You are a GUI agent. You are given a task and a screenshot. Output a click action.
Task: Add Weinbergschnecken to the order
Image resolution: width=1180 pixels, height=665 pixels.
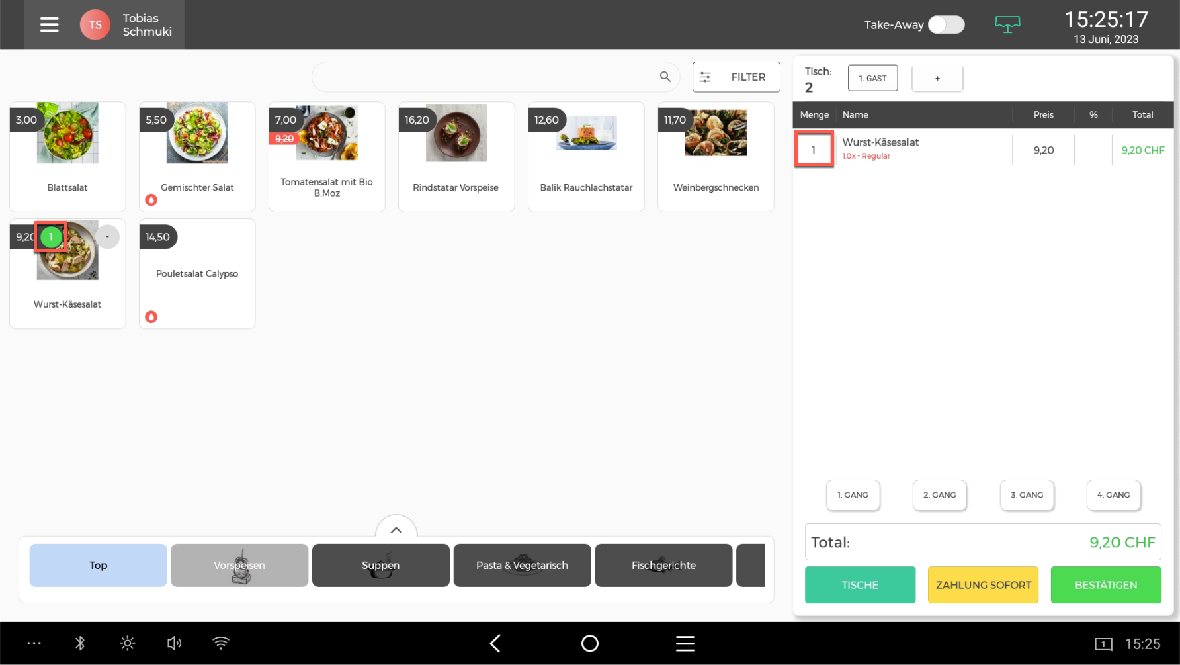point(716,157)
